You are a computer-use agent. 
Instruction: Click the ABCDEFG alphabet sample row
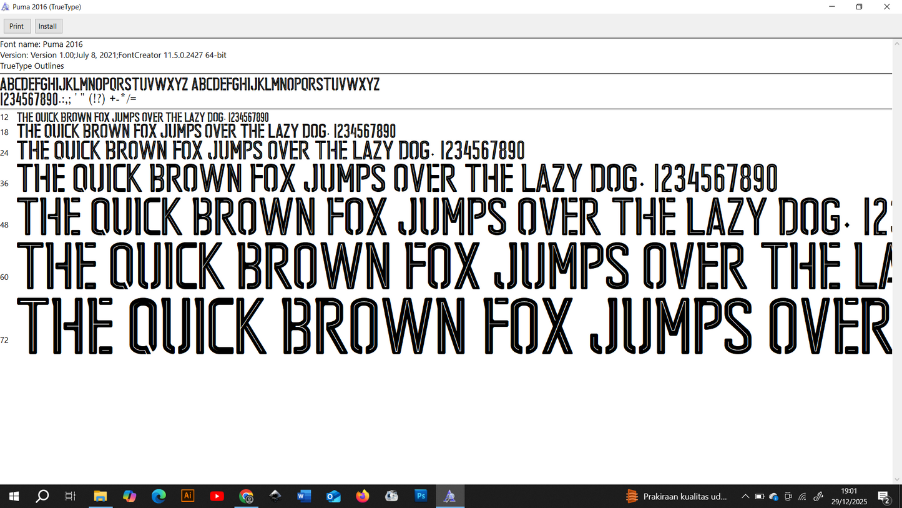[x=190, y=84]
